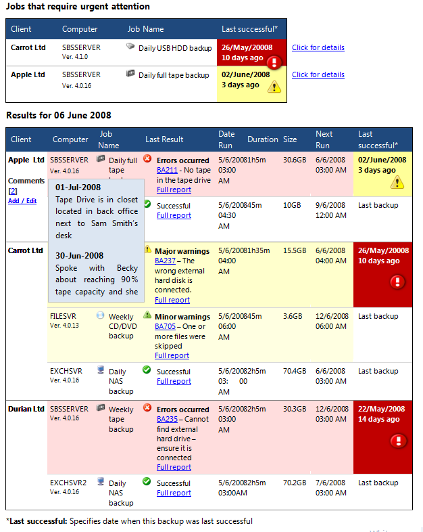Click the red error icon beside Errors occurred BA235

147,407
